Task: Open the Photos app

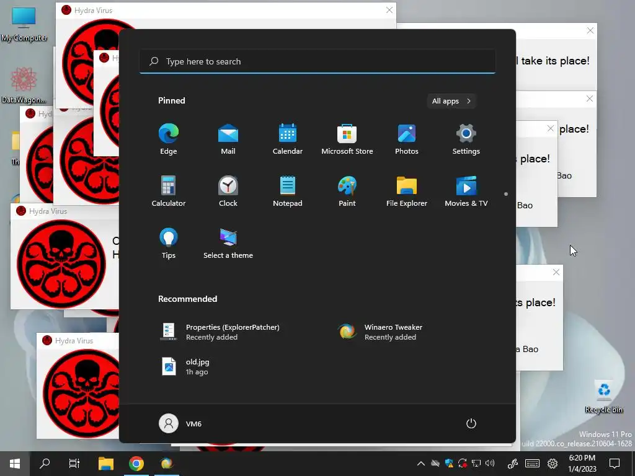Action: coord(407,139)
